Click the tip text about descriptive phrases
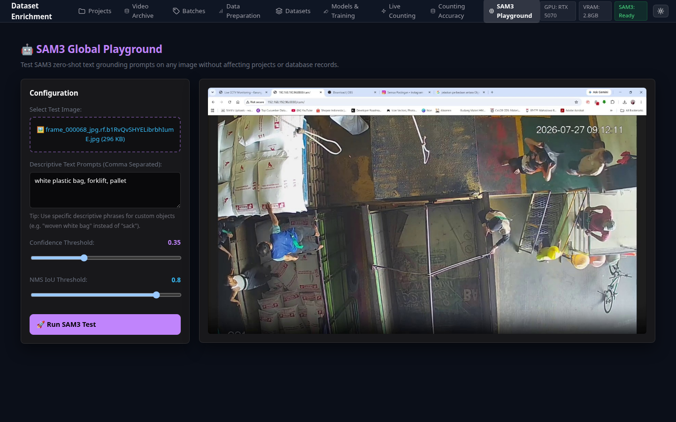 [102, 221]
